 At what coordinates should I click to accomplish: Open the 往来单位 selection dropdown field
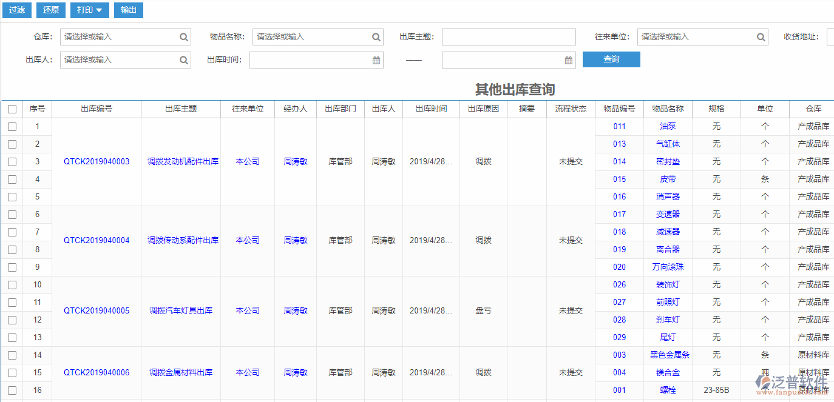coord(698,37)
